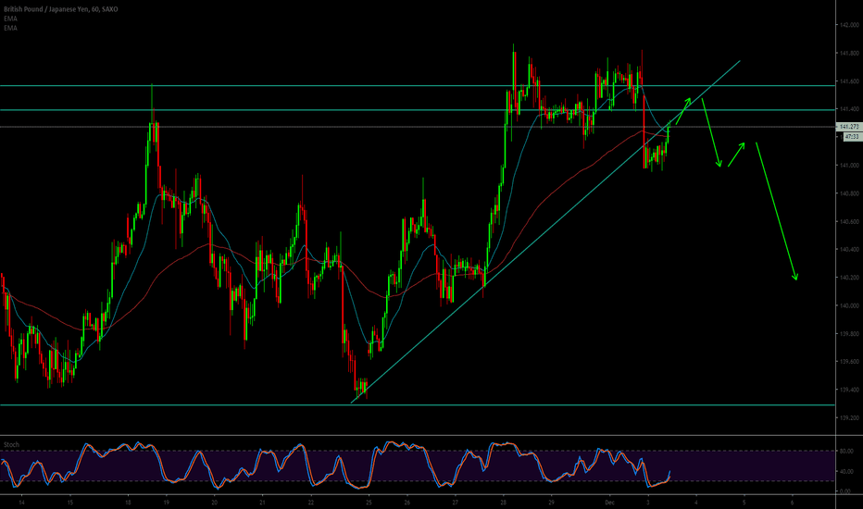Screen dimensions: 863x509
Task: Click the 47:33 bar countdown label
Action: click(847, 135)
